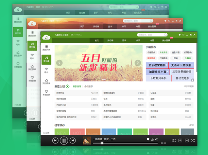Screen dimensions: 208x155
Task: Download the currently playing song
Action: pyautogui.click(x=152, y=139)
